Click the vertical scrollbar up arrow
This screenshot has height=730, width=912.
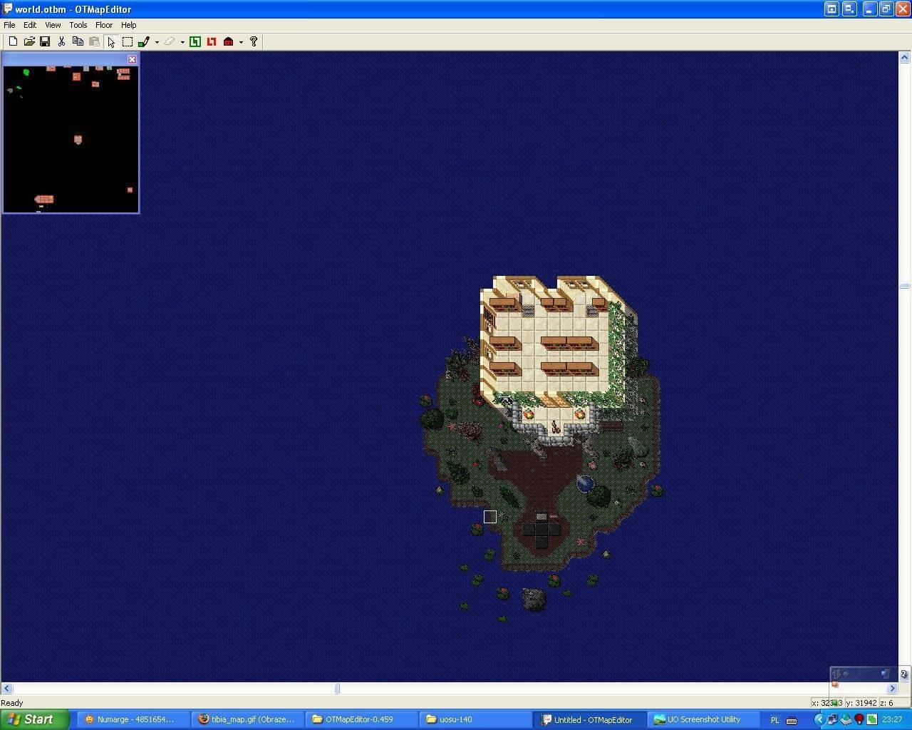[904, 57]
